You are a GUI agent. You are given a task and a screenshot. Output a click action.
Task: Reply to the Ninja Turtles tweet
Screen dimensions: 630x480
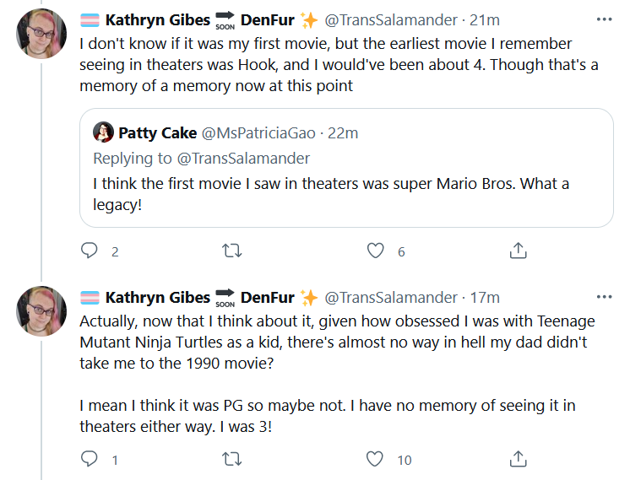pyautogui.click(x=90, y=459)
